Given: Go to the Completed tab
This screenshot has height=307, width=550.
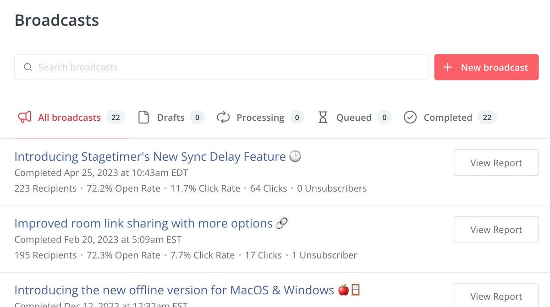Looking at the screenshot, I should pyautogui.click(x=450, y=118).
